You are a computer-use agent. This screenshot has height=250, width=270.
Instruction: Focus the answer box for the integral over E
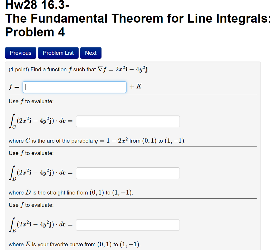pos(128,225)
